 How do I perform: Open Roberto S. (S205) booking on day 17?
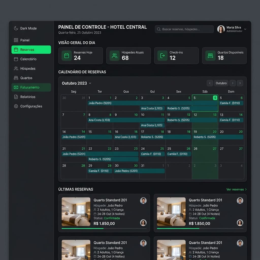(x=166, y=137)
